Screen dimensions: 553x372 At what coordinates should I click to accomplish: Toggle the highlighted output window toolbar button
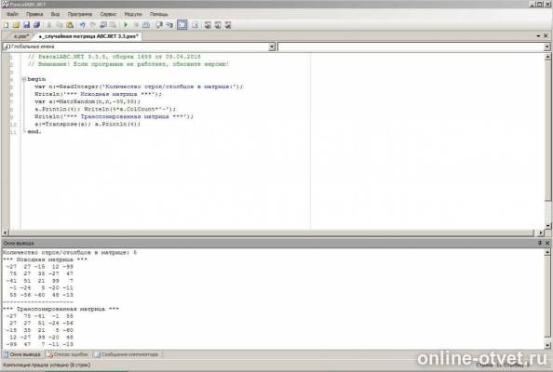pyautogui.click(x=182, y=25)
